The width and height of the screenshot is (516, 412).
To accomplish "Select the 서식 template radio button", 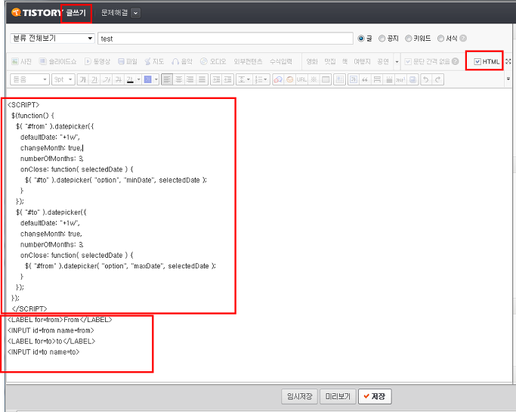I will tap(440, 39).
